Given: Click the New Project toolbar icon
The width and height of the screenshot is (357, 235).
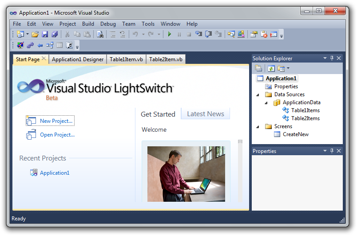Looking at the screenshot, I should (20, 34).
